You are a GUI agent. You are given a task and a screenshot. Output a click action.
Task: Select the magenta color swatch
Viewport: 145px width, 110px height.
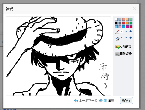point(127,27)
